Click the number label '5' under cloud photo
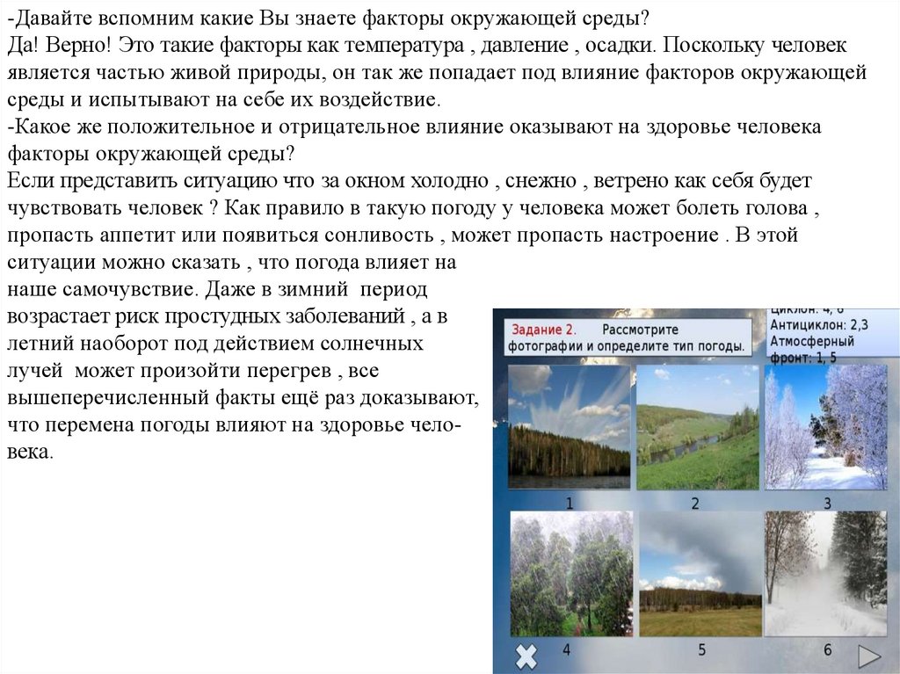 point(701,650)
